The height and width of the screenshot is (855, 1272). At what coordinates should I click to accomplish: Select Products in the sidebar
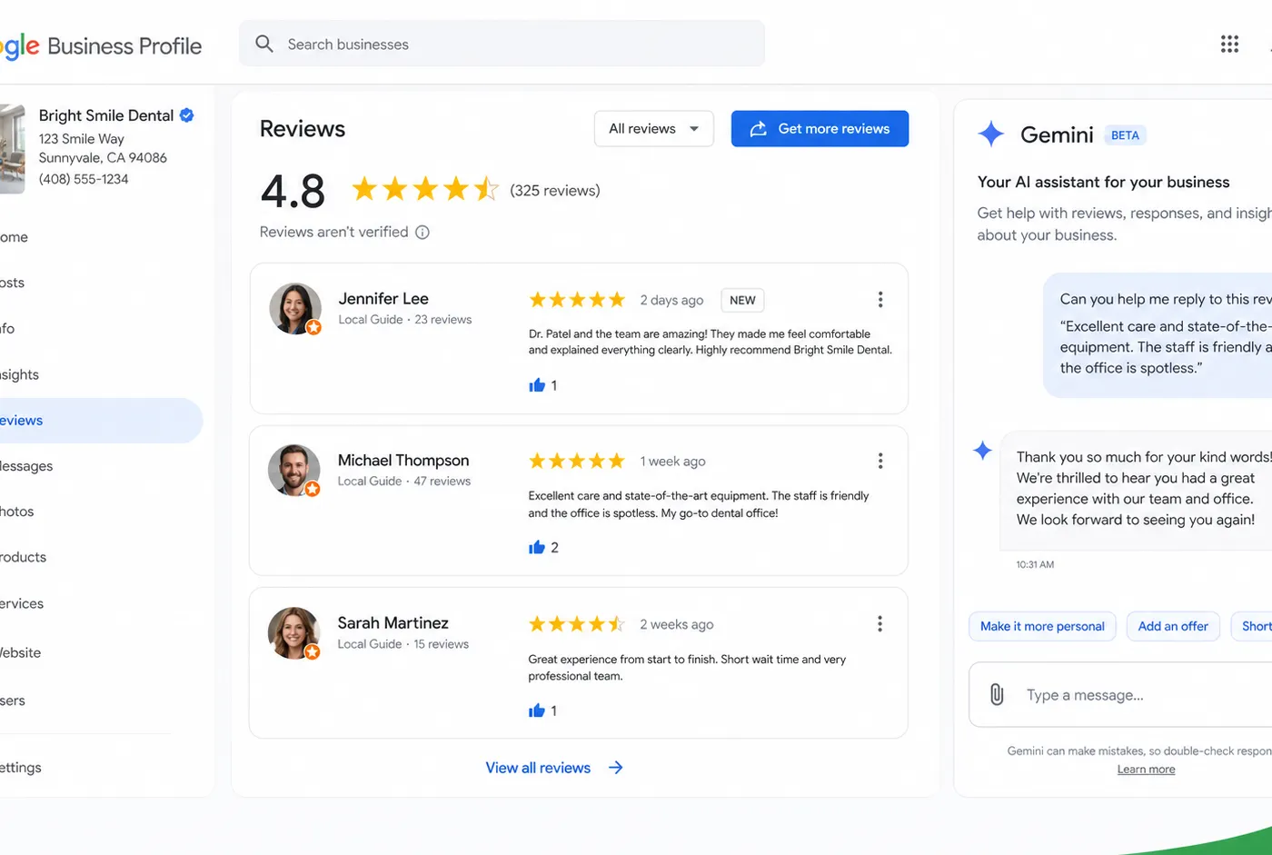pos(23,557)
